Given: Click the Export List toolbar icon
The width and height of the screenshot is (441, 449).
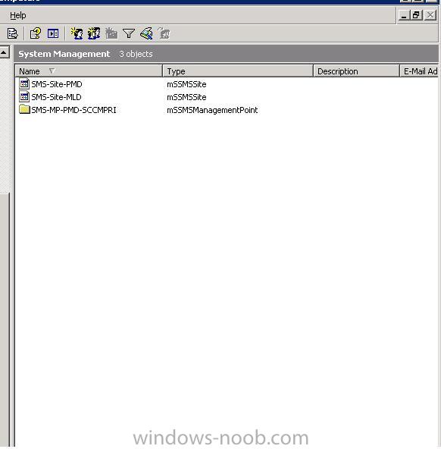Looking at the screenshot, I should tap(13, 33).
